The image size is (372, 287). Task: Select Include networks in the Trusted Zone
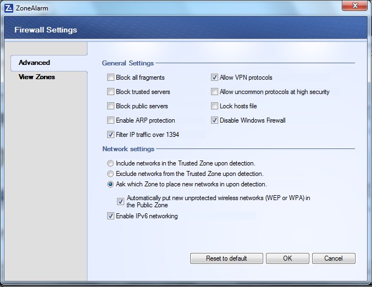110,163
